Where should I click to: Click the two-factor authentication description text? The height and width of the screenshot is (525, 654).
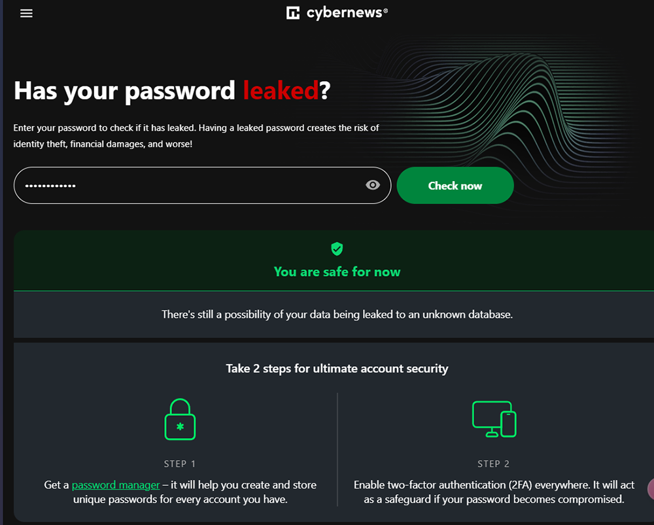click(x=494, y=492)
